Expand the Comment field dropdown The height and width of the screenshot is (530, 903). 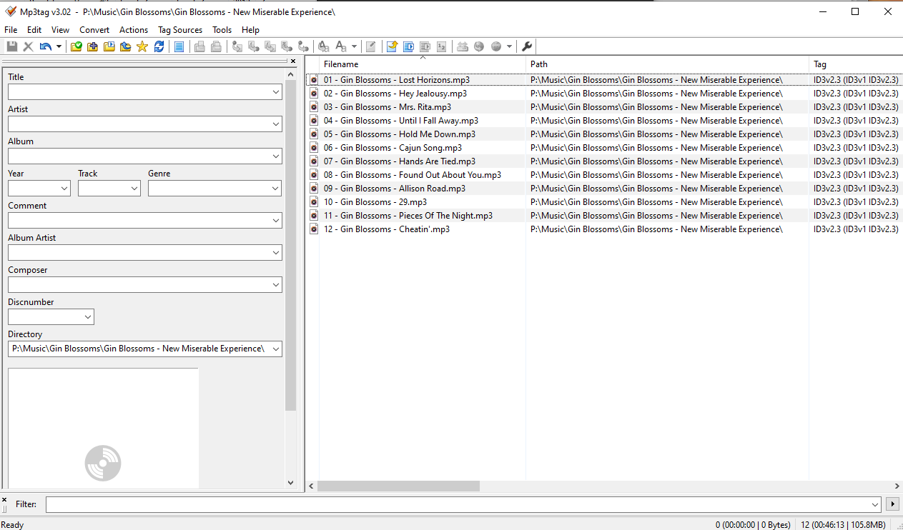tap(276, 221)
